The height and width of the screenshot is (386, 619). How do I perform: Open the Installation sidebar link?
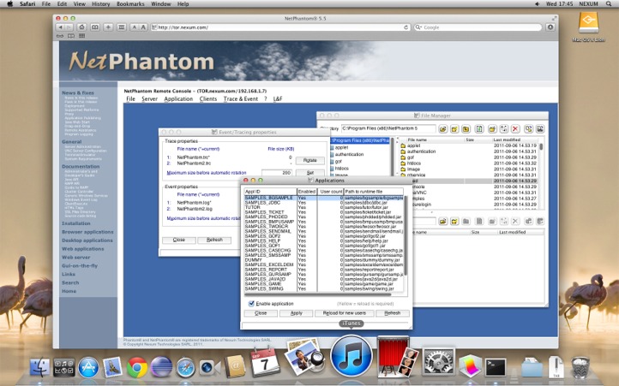tap(75, 223)
